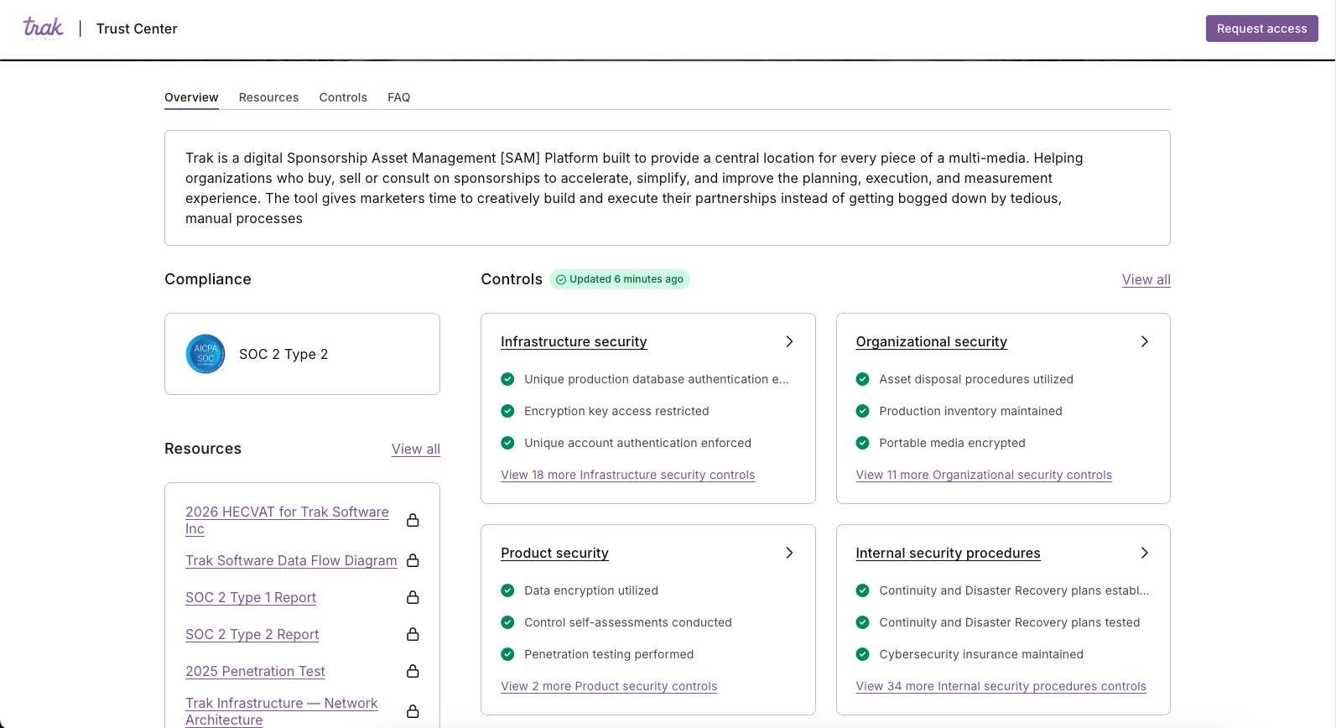Expand the Infrastructure security card chevron
Image resolution: width=1336 pixels, height=728 pixels.
pos(789,341)
